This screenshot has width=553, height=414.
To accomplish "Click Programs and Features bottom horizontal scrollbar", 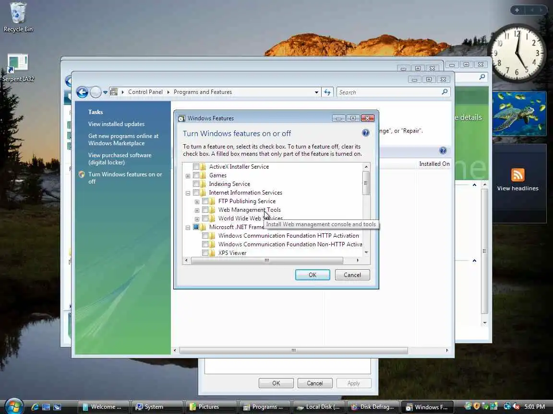I will pyautogui.click(x=294, y=350).
